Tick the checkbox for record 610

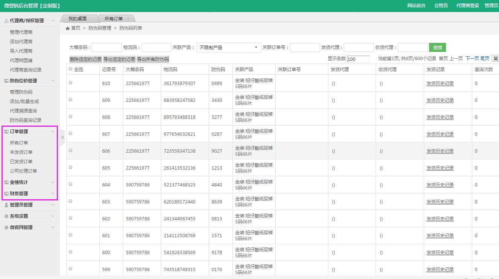(x=70, y=83)
